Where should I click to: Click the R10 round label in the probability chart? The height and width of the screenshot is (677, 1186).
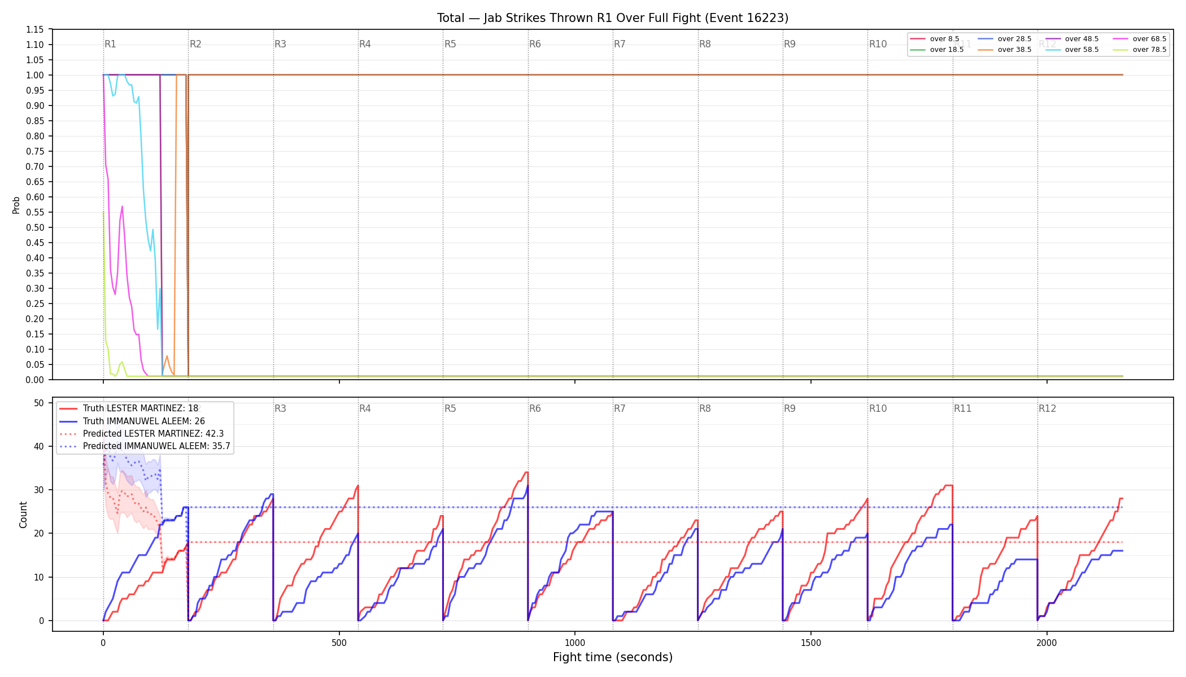coord(878,44)
